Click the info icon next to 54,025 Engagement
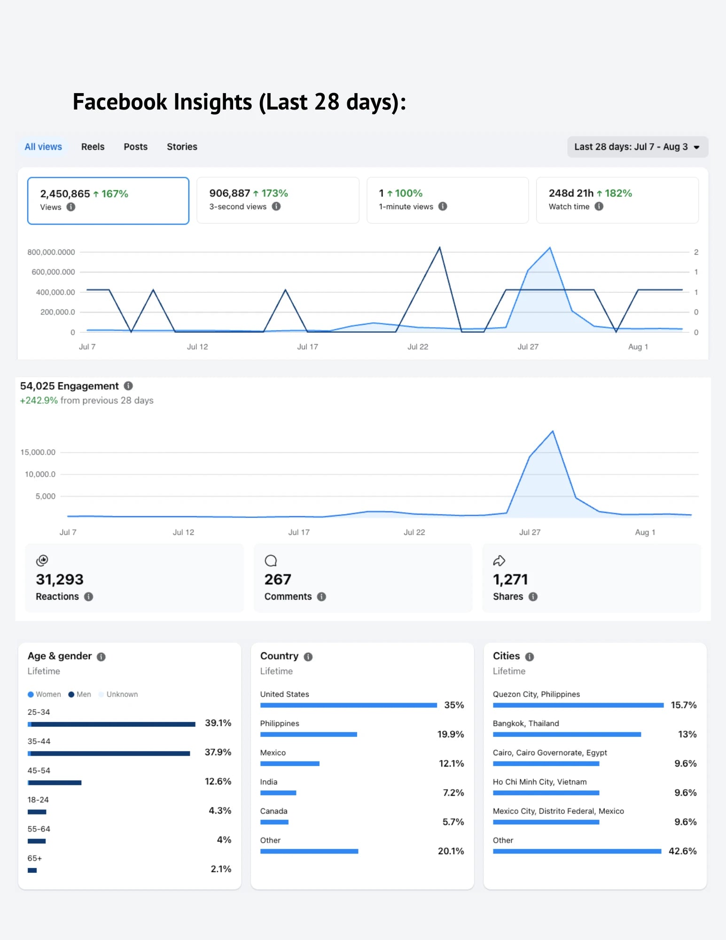726x940 pixels. click(x=128, y=386)
